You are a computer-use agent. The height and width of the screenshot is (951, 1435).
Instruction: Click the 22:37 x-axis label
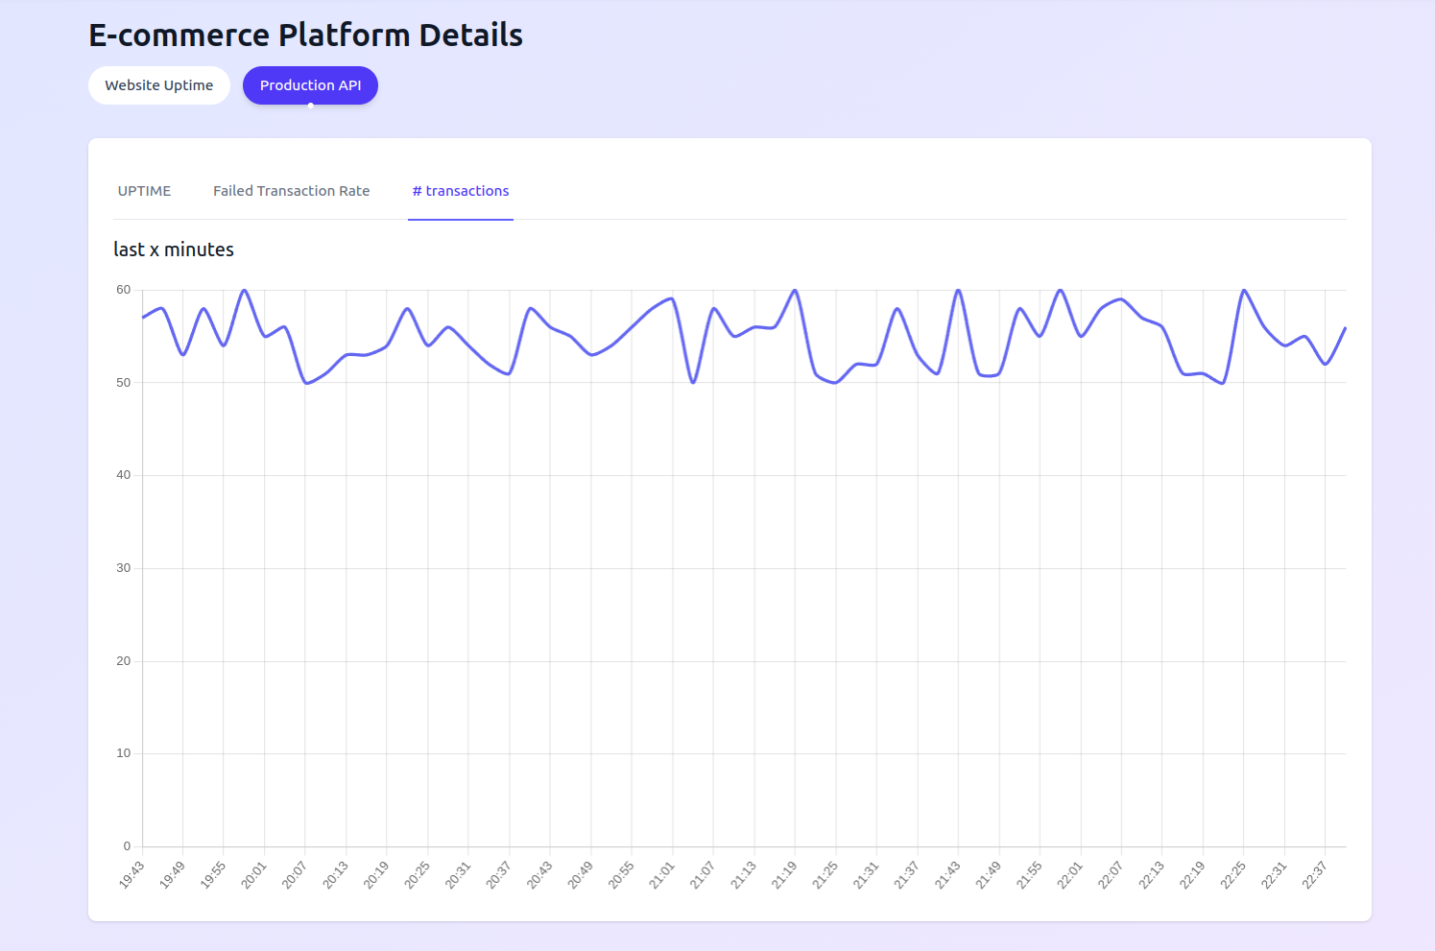[x=1315, y=874]
